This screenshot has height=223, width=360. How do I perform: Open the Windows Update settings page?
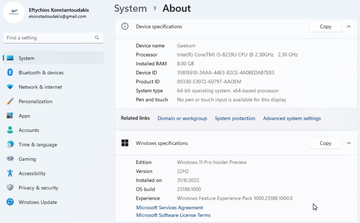tap(38, 202)
